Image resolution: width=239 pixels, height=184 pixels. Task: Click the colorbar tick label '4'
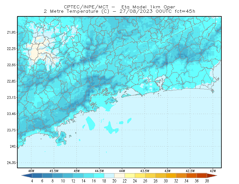point(32,181)
